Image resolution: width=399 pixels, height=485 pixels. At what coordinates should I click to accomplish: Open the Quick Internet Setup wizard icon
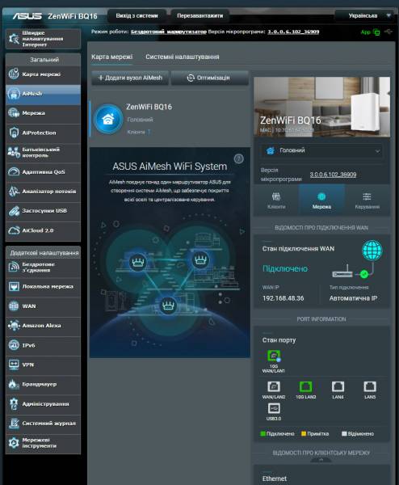click(14, 39)
